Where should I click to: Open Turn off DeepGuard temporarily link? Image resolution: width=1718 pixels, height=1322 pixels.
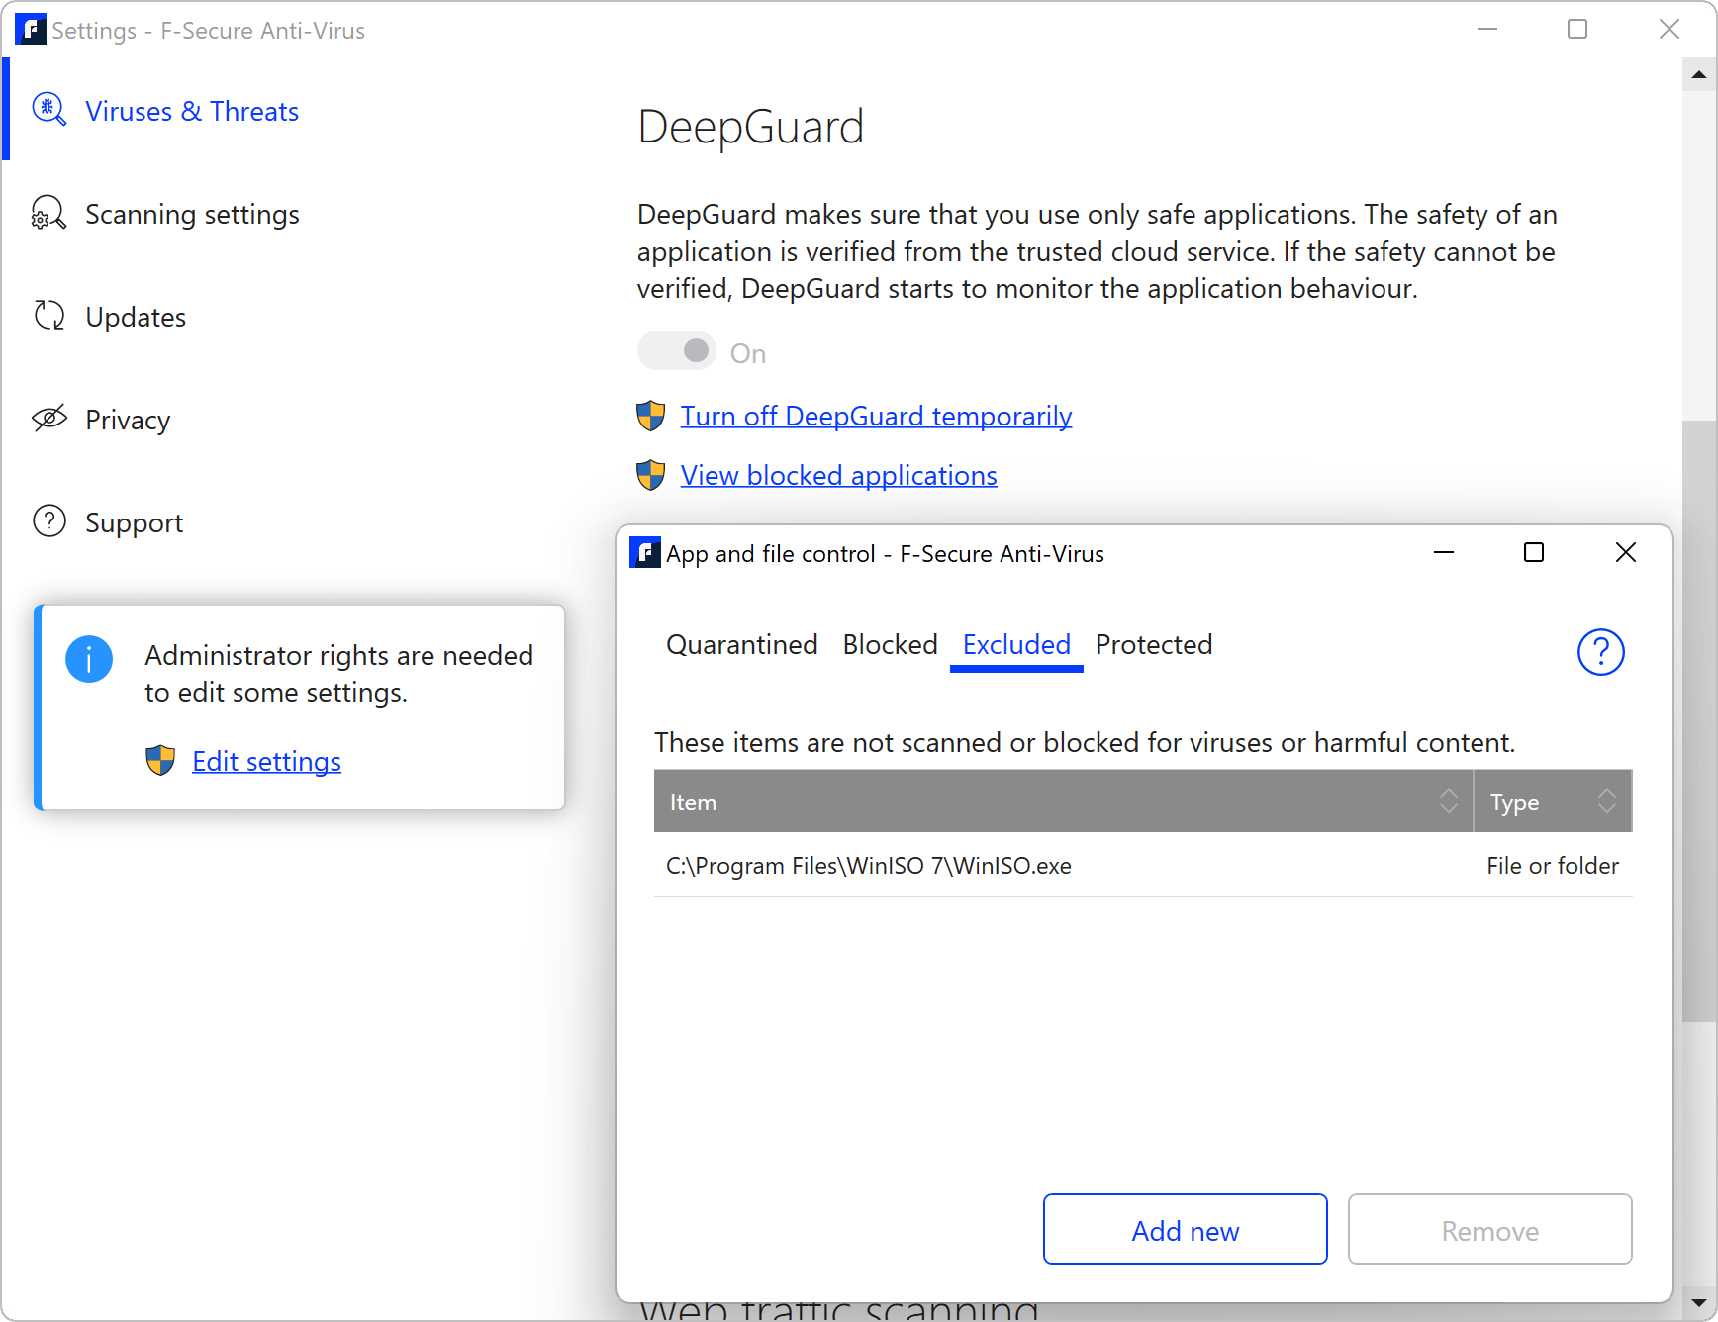coord(875,416)
